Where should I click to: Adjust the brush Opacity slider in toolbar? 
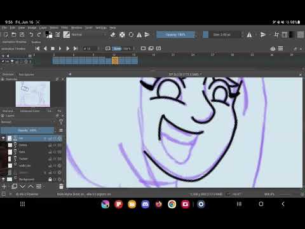[x=175, y=34]
